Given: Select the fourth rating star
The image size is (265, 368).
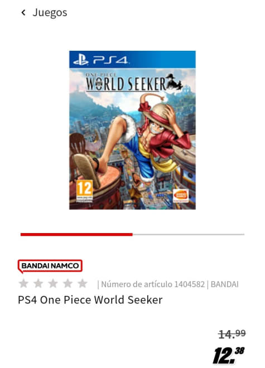Looking at the screenshot, I should pyautogui.click(x=68, y=283).
